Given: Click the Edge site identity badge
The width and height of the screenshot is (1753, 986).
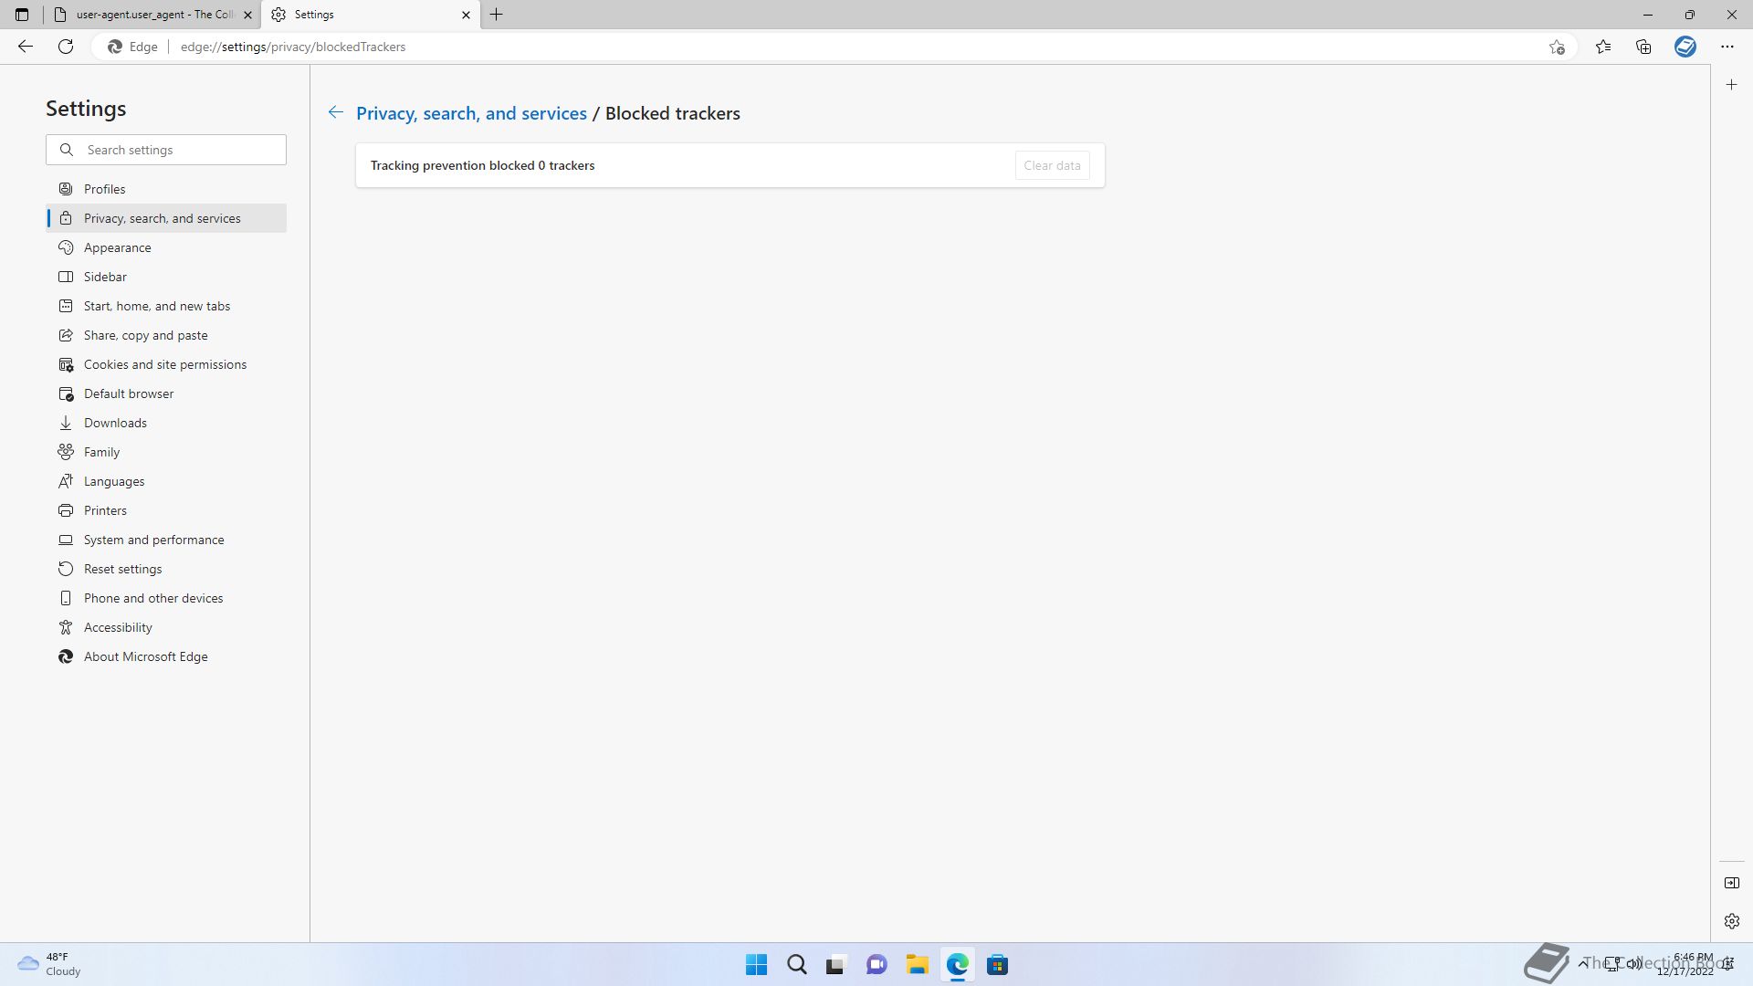Looking at the screenshot, I should (133, 47).
